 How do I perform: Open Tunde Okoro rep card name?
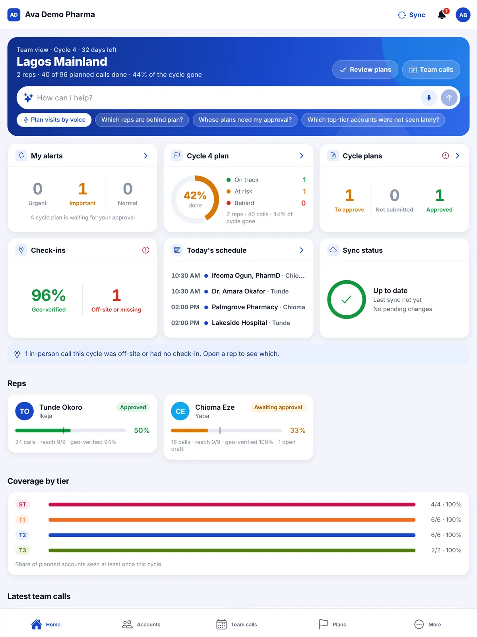pyautogui.click(x=61, y=407)
